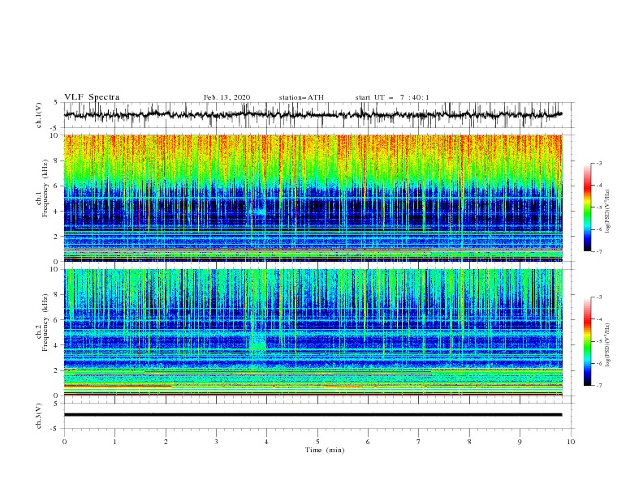Click the "station=ATH" header label
643x496 pixels.
pyautogui.click(x=301, y=97)
